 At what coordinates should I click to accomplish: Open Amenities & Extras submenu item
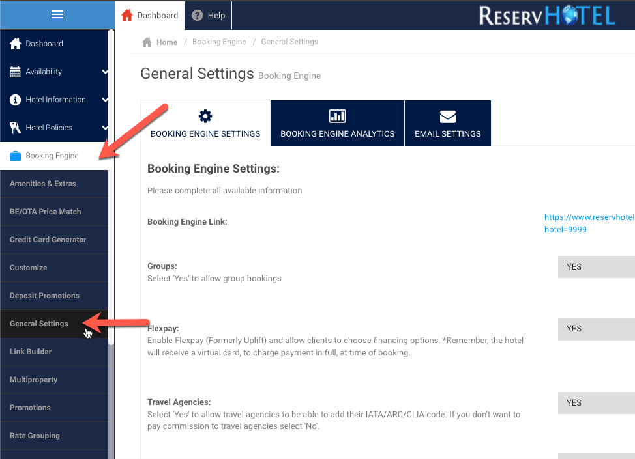54,184
